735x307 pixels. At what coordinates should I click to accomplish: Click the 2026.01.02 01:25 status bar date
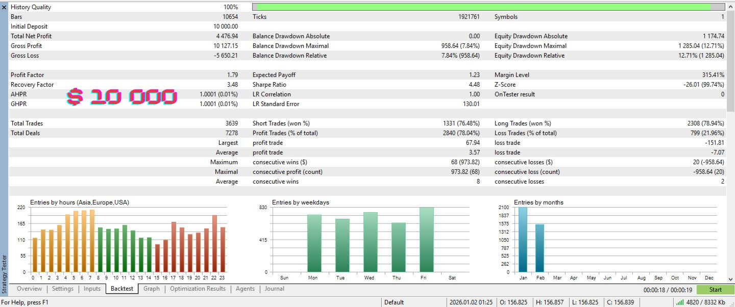pos(471,302)
